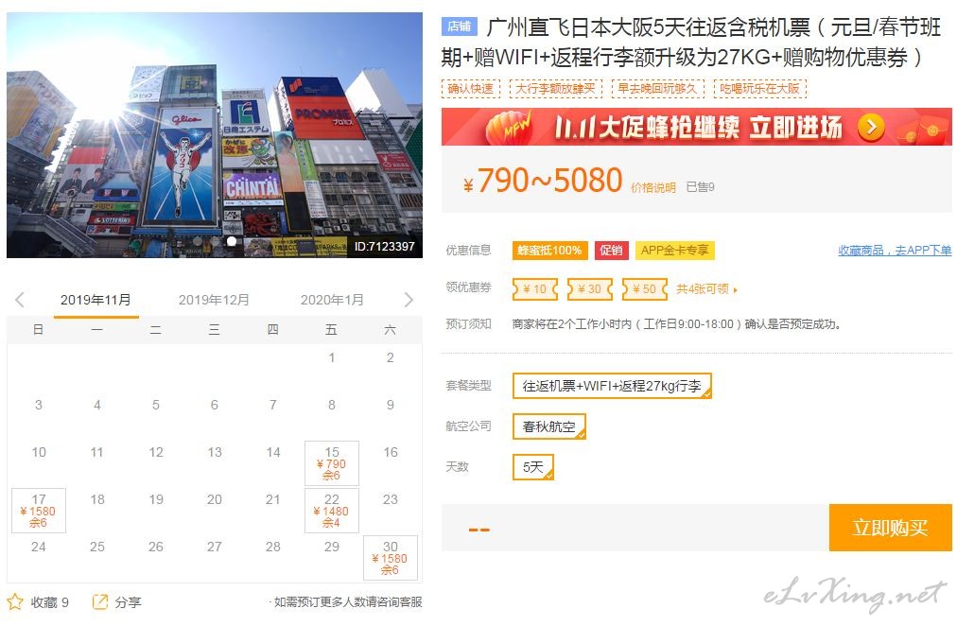Select November 15 date priced ¥790
The height and width of the screenshot is (626, 957).
(332, 463)
